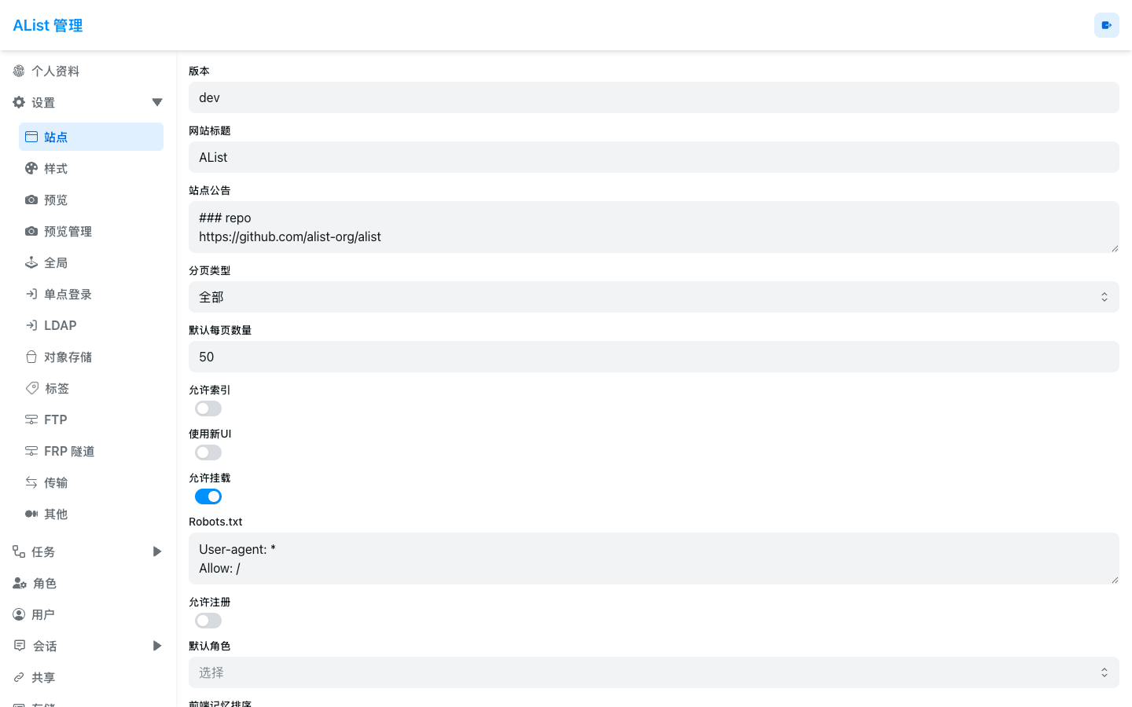Image resolution: width=1132 pixels, height=707 pixels.
Task: Click the tag icon beside 标签
Action: 32,388
